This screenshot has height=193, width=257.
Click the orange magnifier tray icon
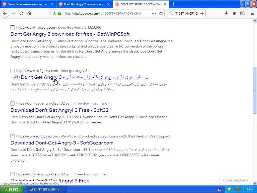(x=238, y=189)
